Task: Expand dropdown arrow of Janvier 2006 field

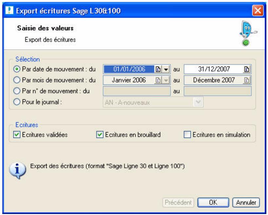Action: pos(166,80)
